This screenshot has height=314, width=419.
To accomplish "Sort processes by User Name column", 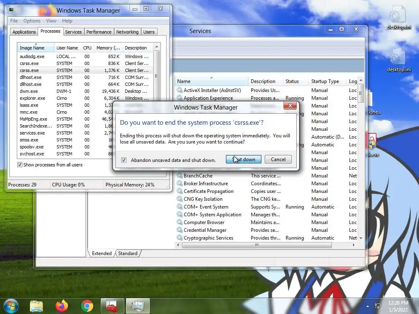I will 67,47.
